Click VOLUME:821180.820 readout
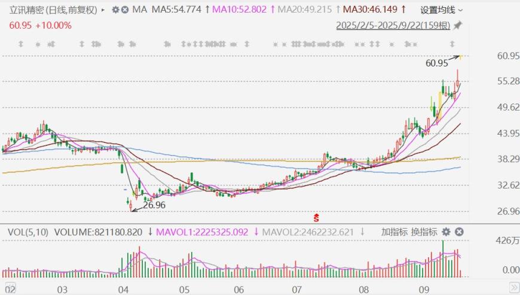 [x=98, y=232]
